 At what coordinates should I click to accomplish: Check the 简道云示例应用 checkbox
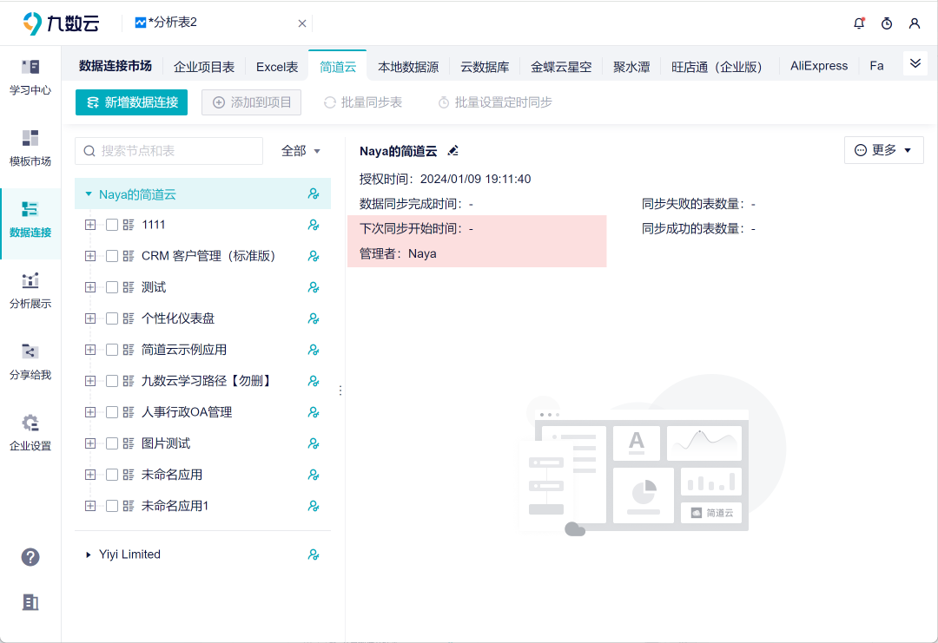[x=112, y=350]
